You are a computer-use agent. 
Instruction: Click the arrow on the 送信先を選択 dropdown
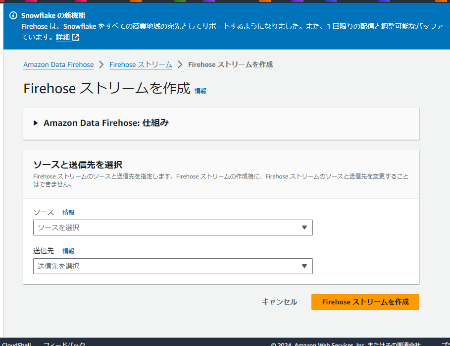(304, 266)
